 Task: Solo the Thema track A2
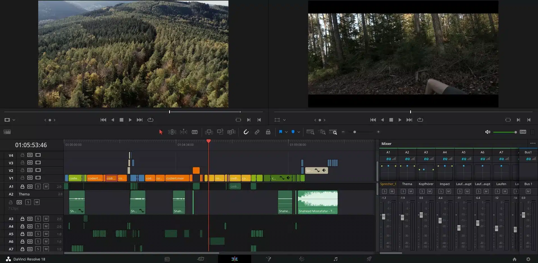28,202
